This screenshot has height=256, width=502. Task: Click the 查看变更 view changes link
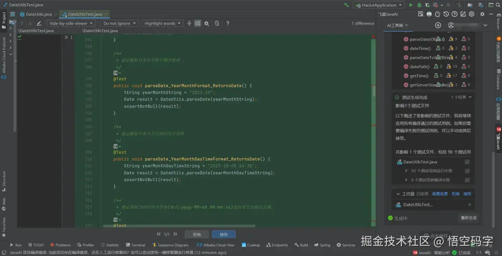(x=440, y=194)
